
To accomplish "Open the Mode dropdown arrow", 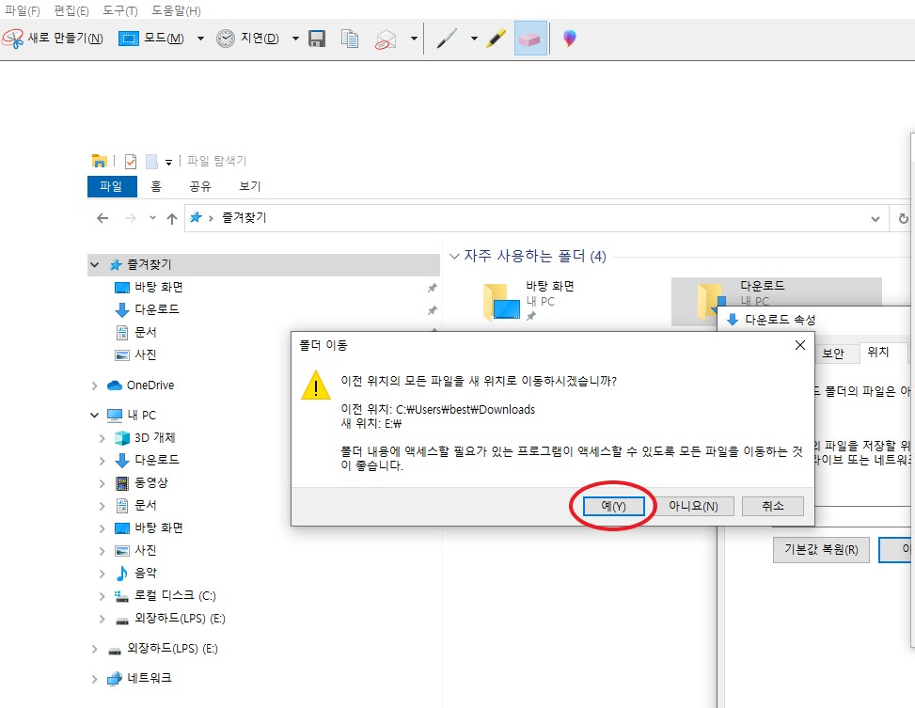I will (200, 39).
